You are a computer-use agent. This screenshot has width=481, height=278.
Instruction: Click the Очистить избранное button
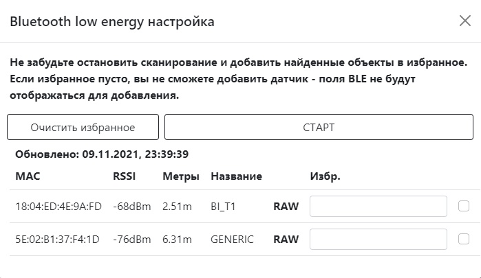point(83,128)
